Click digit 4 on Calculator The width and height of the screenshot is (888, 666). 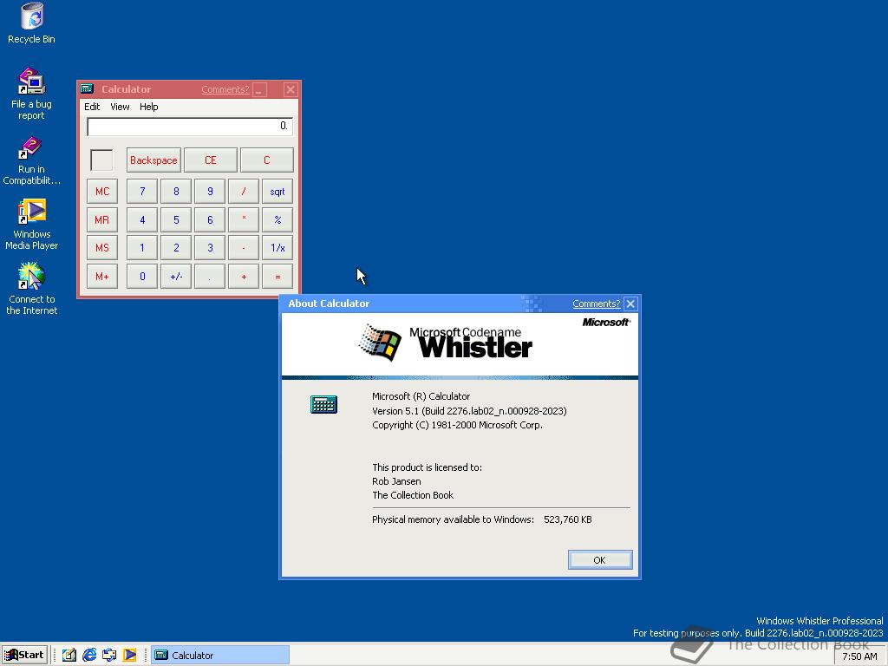click(x=142, y=219)
